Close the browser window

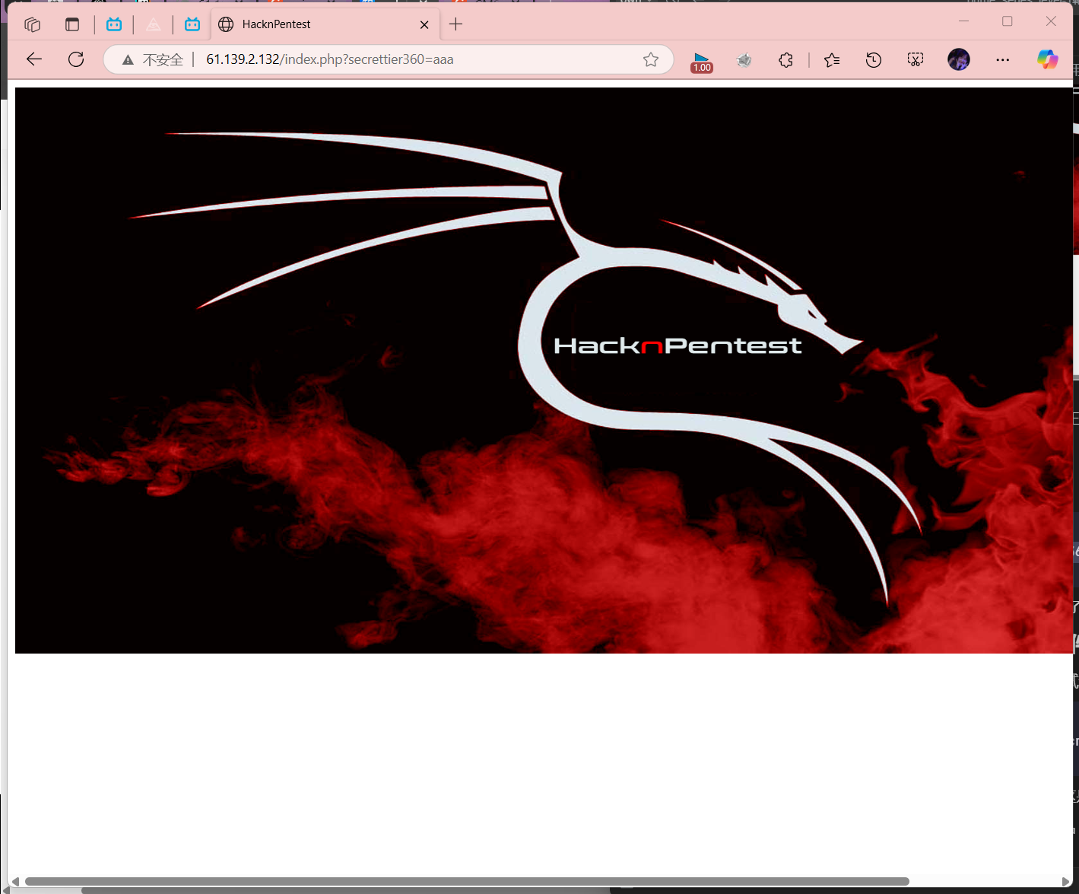click(1051, 21)
